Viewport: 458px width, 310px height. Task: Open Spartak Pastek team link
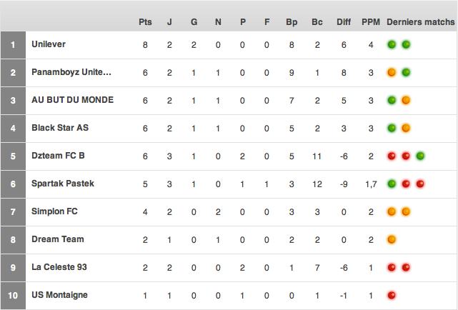click(x=63, y=184)
